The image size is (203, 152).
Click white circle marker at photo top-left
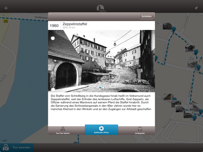pyautogui.click(x=53, y=38)
